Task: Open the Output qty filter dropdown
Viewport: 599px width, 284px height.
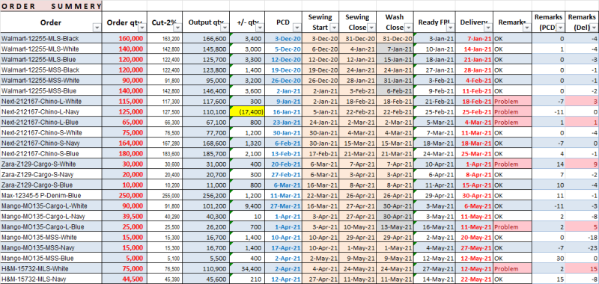Action: tap(225, 28)
